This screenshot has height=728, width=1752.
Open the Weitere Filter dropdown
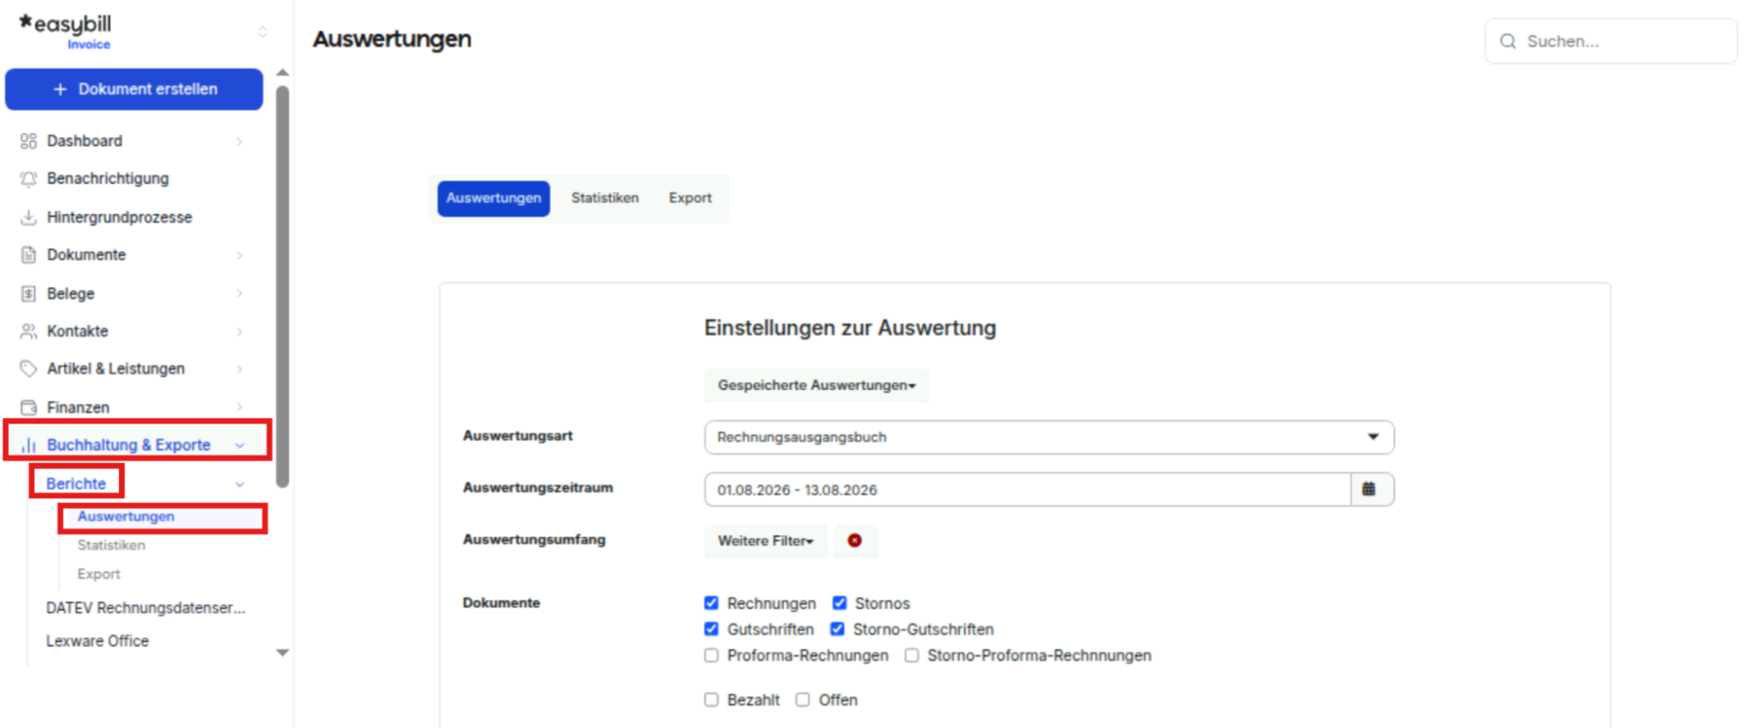point(766,541)
